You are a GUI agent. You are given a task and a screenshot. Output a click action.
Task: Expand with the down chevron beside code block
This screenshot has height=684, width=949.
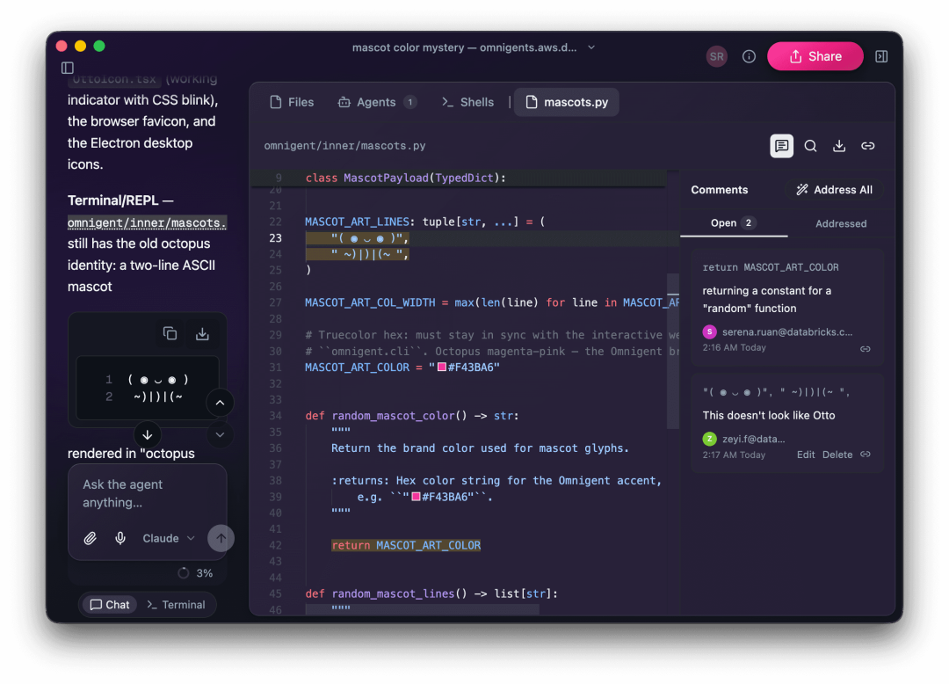click(x=221, y=434)
